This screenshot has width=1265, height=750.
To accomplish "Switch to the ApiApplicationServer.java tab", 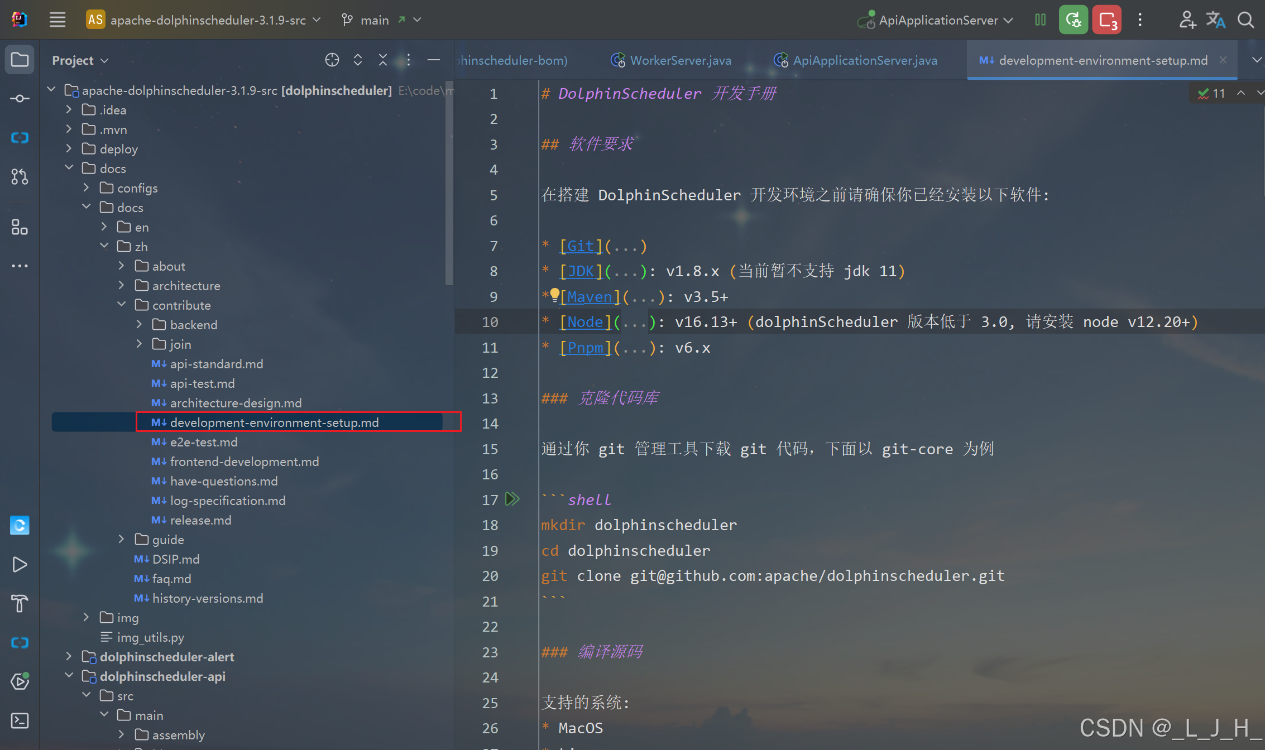I will click(x=864, y=60).
